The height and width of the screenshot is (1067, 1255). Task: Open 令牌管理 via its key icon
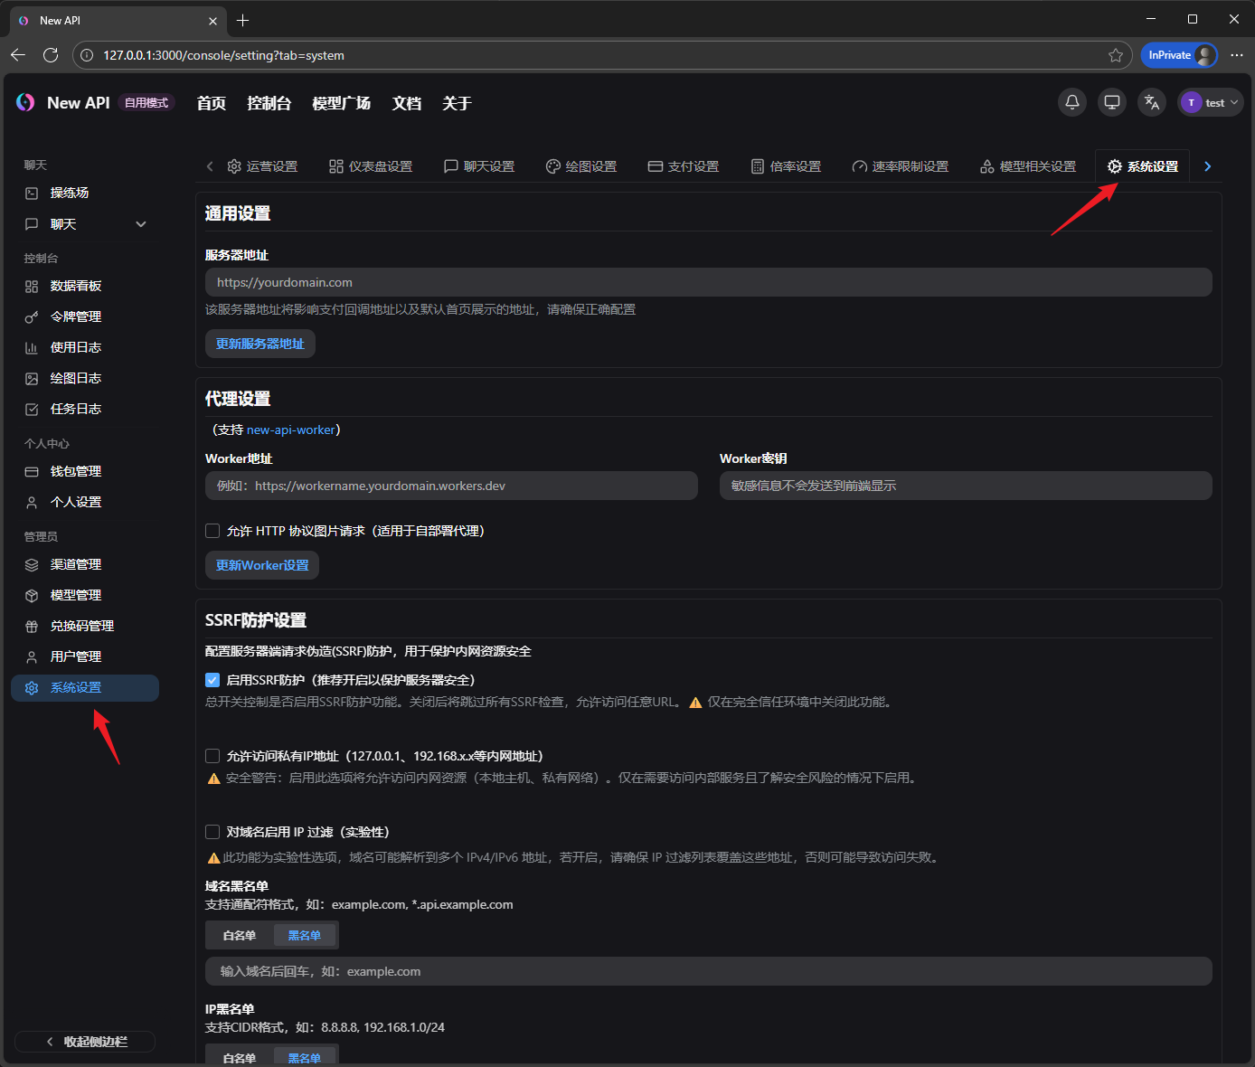click(32, 316)
